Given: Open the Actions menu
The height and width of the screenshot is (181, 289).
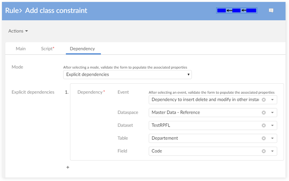Looking at the screenshot, I should click(x=18, y=31).
